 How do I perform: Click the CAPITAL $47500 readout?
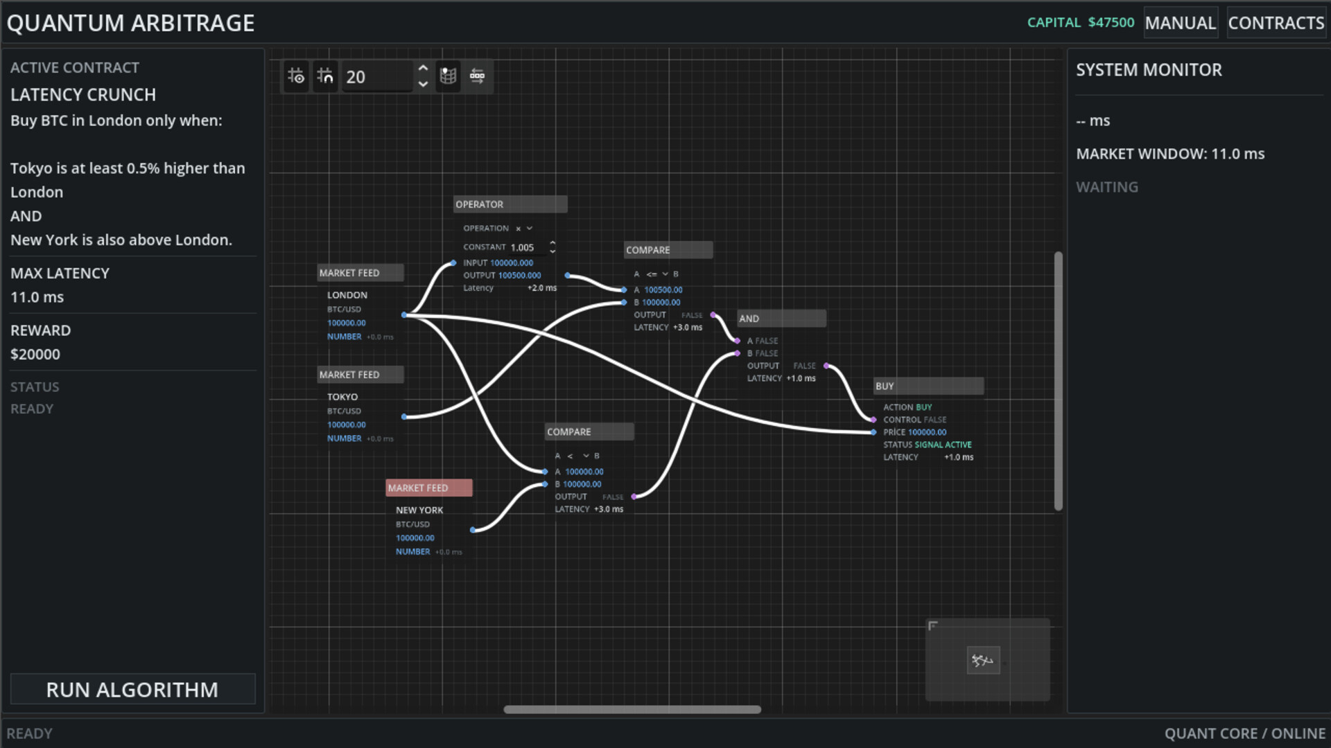click(1081, 23)
